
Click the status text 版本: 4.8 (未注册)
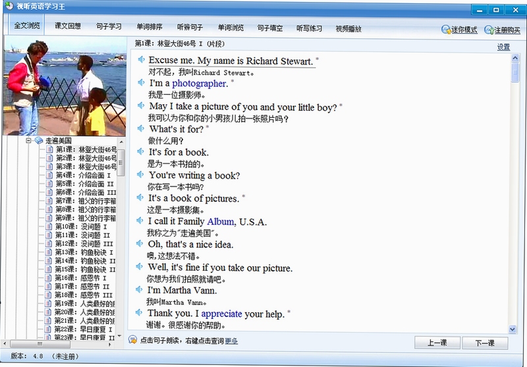coord(44,356)
